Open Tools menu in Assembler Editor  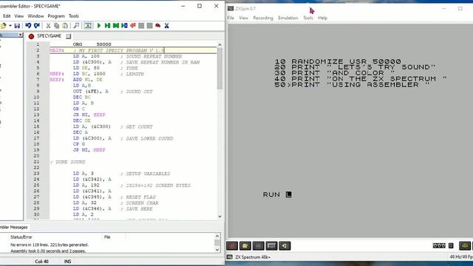(x=74, y=16)
